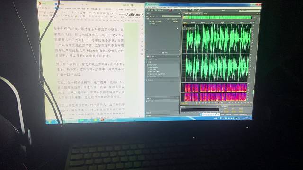The width and height of the screenshot is (303, 170).
Task: Open the Start tab in WPS ribbon
Action: click(57, 8)
